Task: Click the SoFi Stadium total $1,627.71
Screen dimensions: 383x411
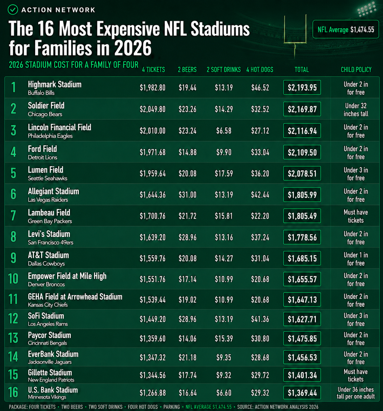Action: point(302,319)
